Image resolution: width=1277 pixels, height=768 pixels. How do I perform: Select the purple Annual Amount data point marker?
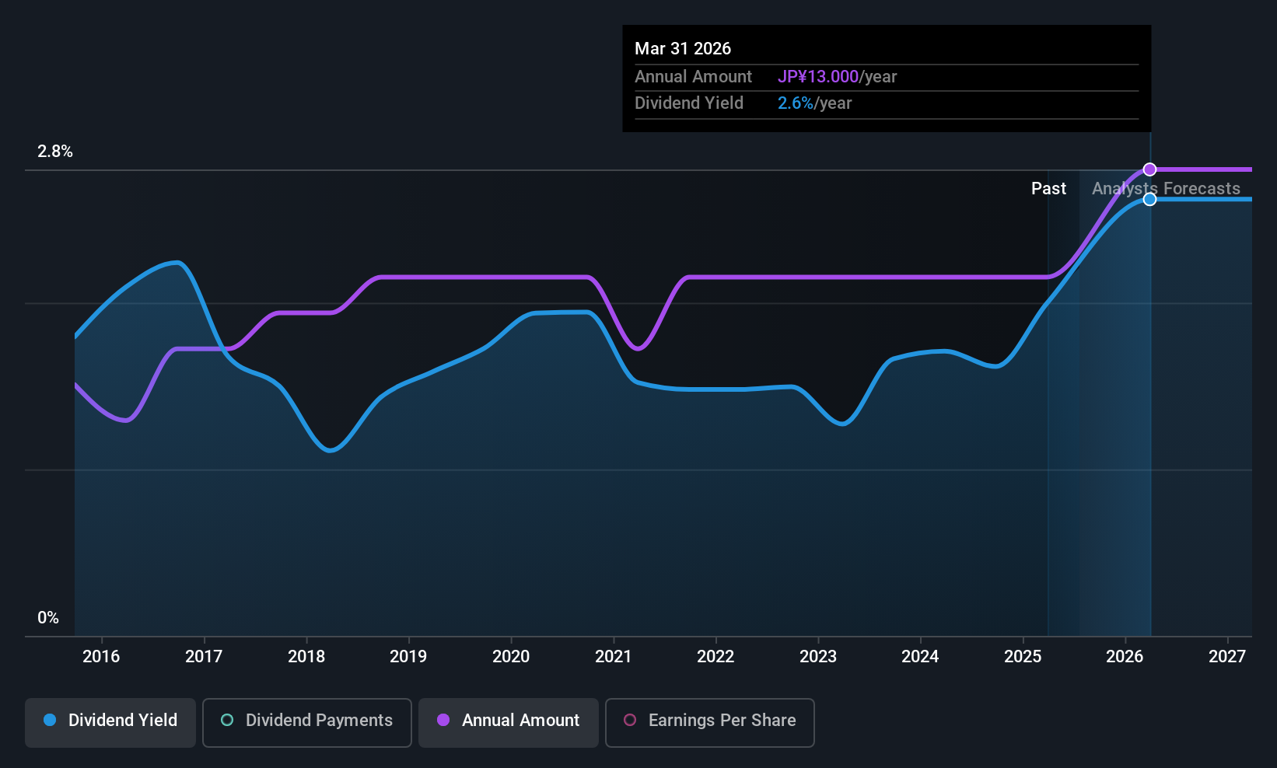(x=1149, y=169)
